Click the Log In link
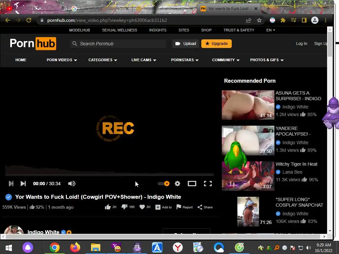339x254 pixels. [302, 44]
